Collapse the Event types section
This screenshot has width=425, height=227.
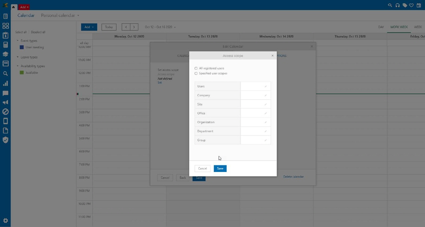(x=18, y=41)
